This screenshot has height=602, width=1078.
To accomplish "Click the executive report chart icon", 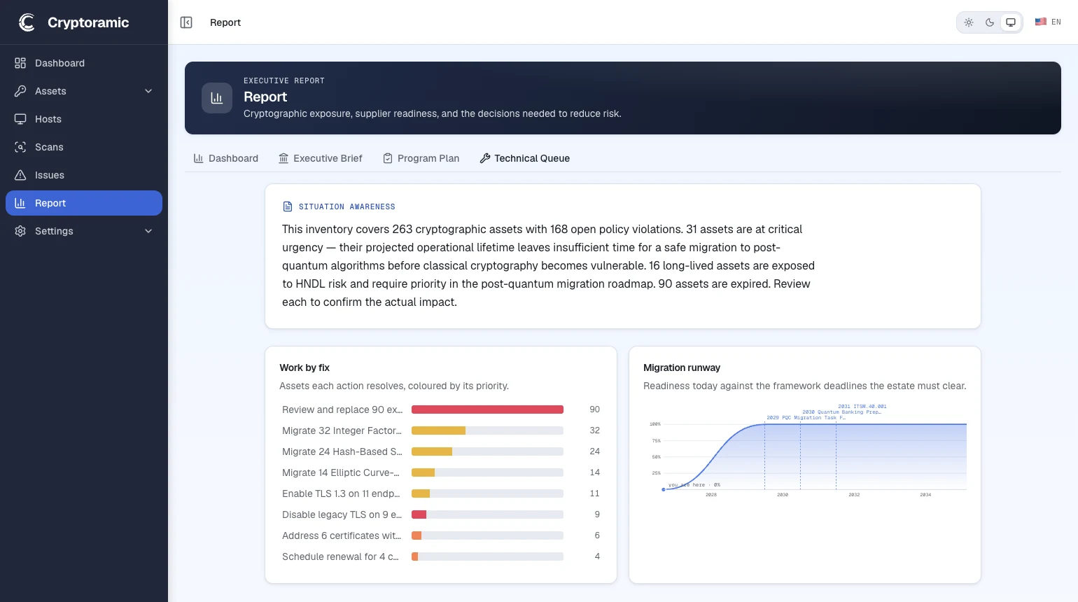I will coord(217,98).
